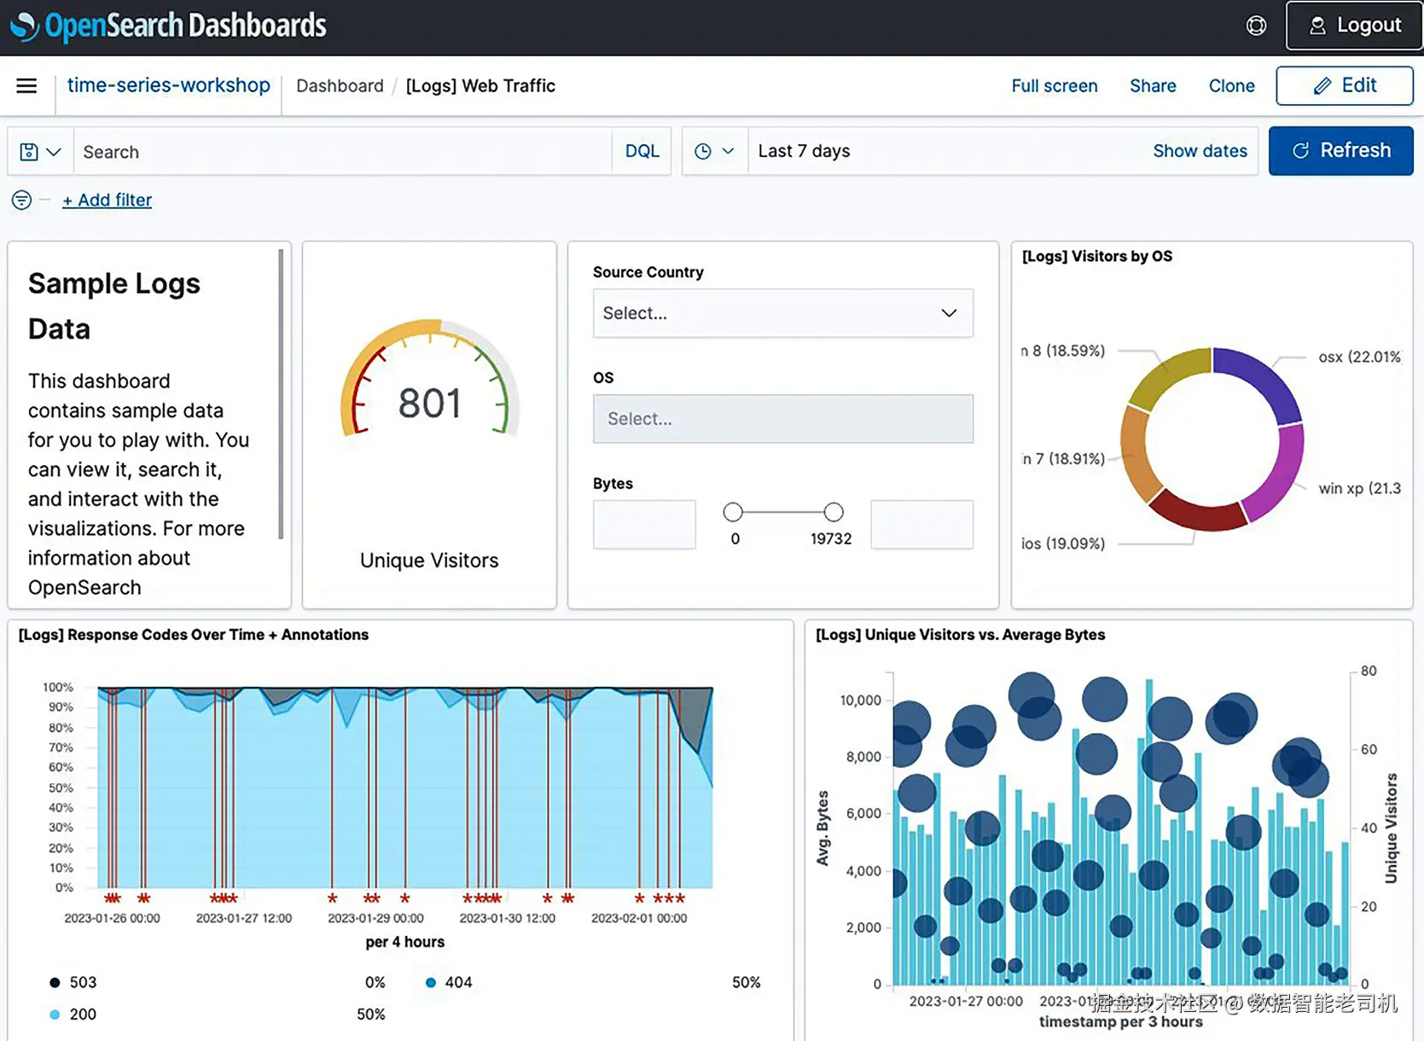
Task: Open the time-series-workshop tenant link
Action: pyautogui.click(x=168, y=85)
